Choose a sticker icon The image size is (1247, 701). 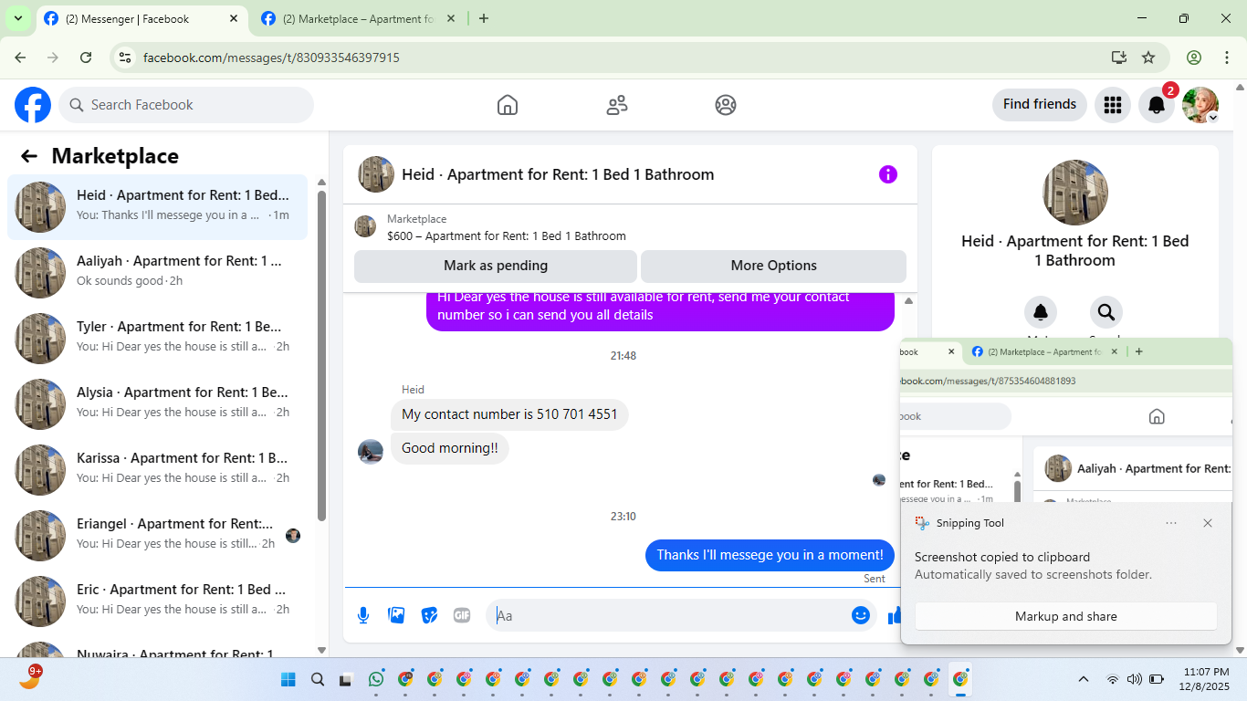click(x=429, y=615)
